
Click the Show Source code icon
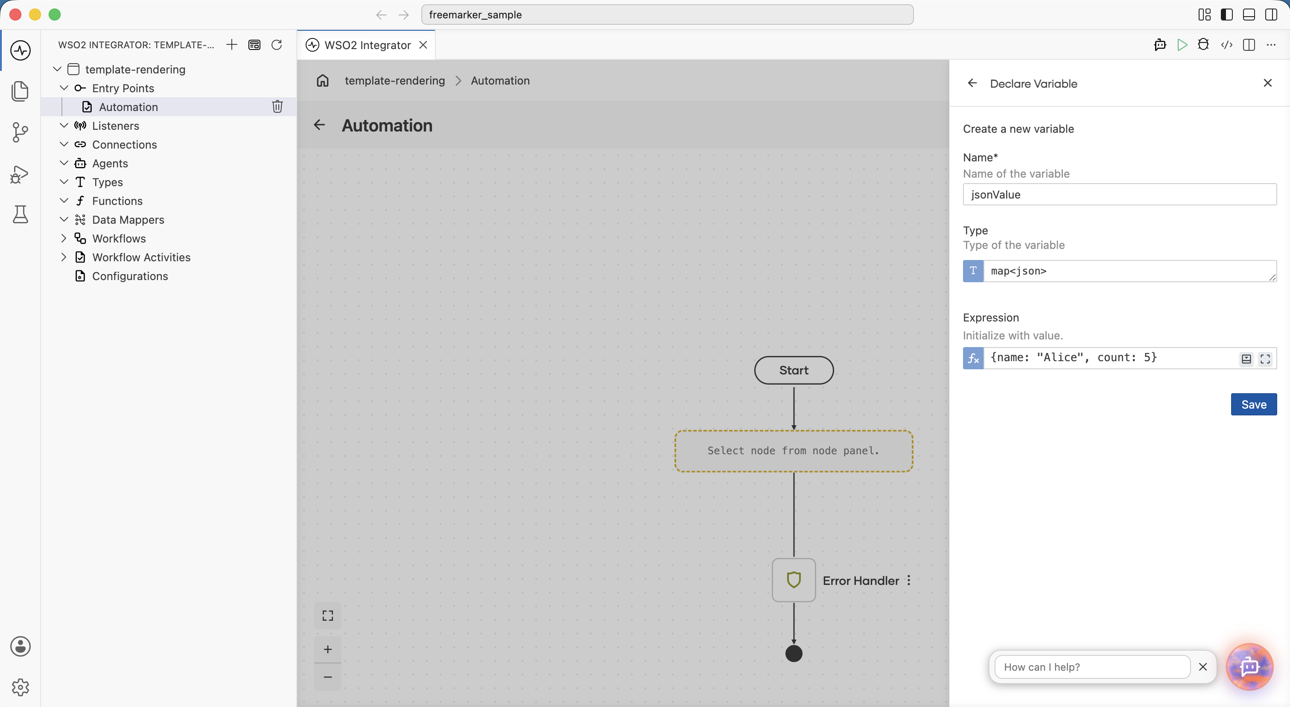pos(1226,45)
